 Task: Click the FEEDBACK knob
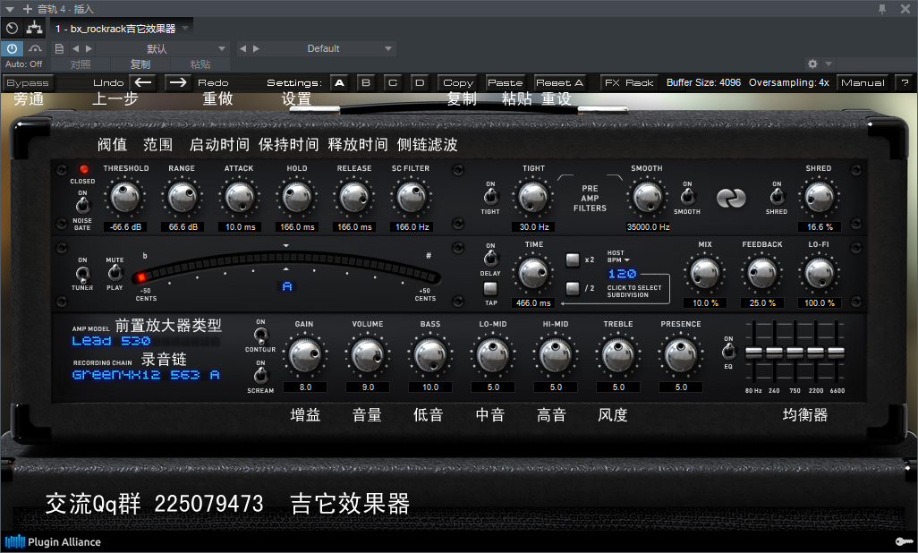762,274
